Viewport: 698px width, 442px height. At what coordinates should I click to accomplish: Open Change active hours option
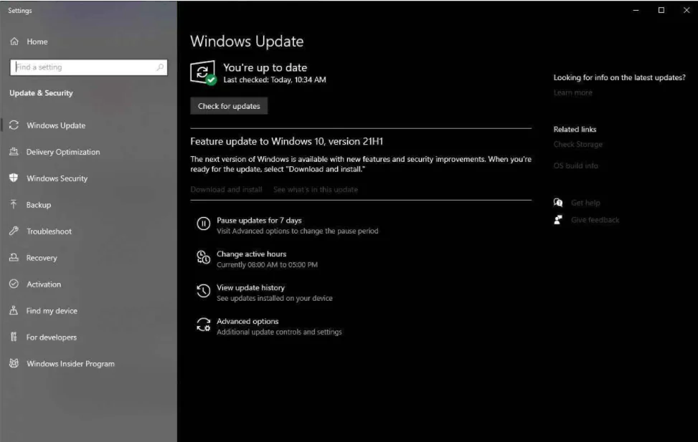252,254
